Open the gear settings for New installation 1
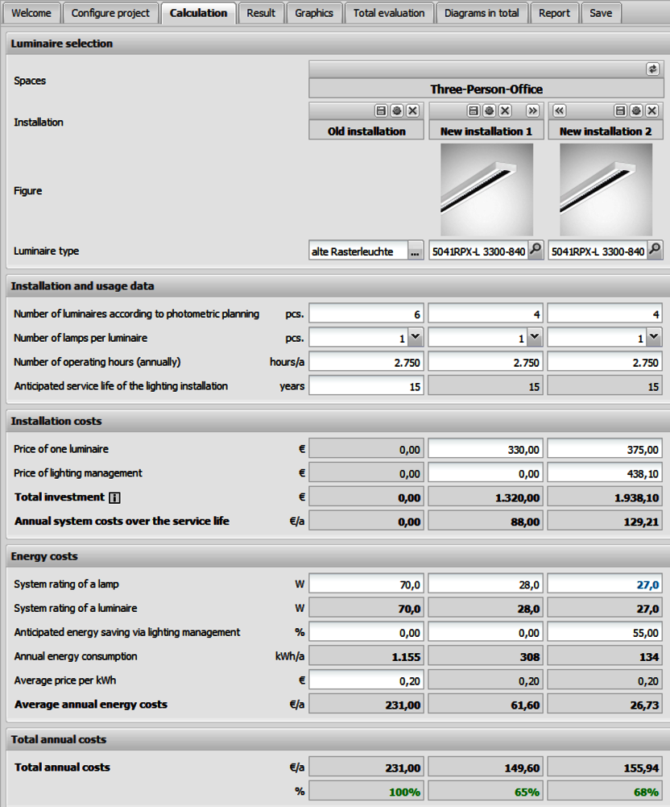Screen dimensions: 670x807 [489, 110]
